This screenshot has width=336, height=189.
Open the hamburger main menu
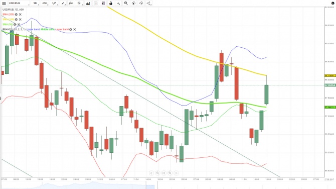[4, 3]
